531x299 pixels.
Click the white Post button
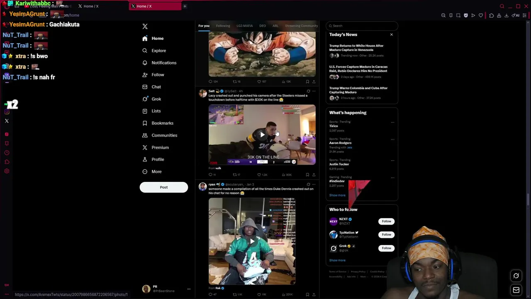tap(164, 187)
